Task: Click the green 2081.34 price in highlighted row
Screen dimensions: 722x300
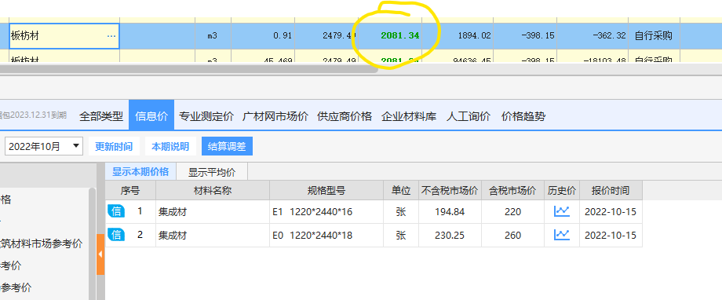Action: click(400, 36)
